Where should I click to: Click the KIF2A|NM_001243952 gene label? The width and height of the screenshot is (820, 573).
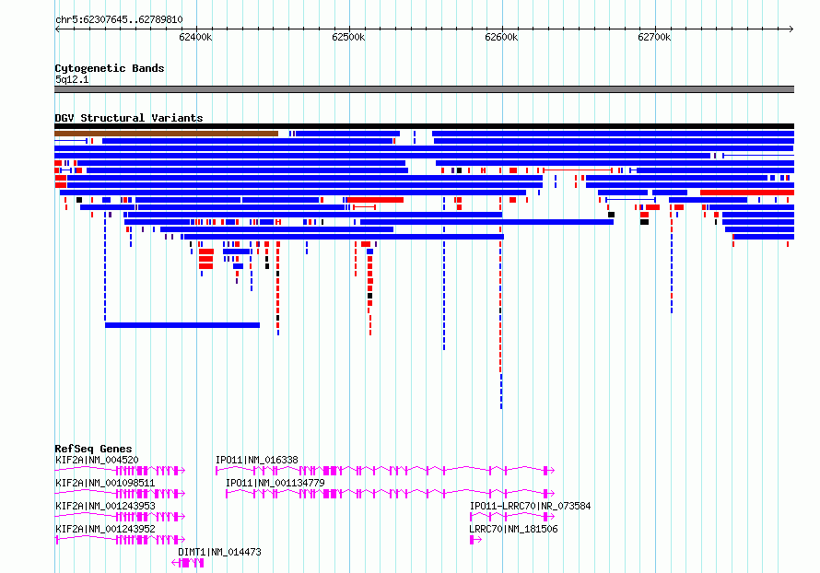105,529
